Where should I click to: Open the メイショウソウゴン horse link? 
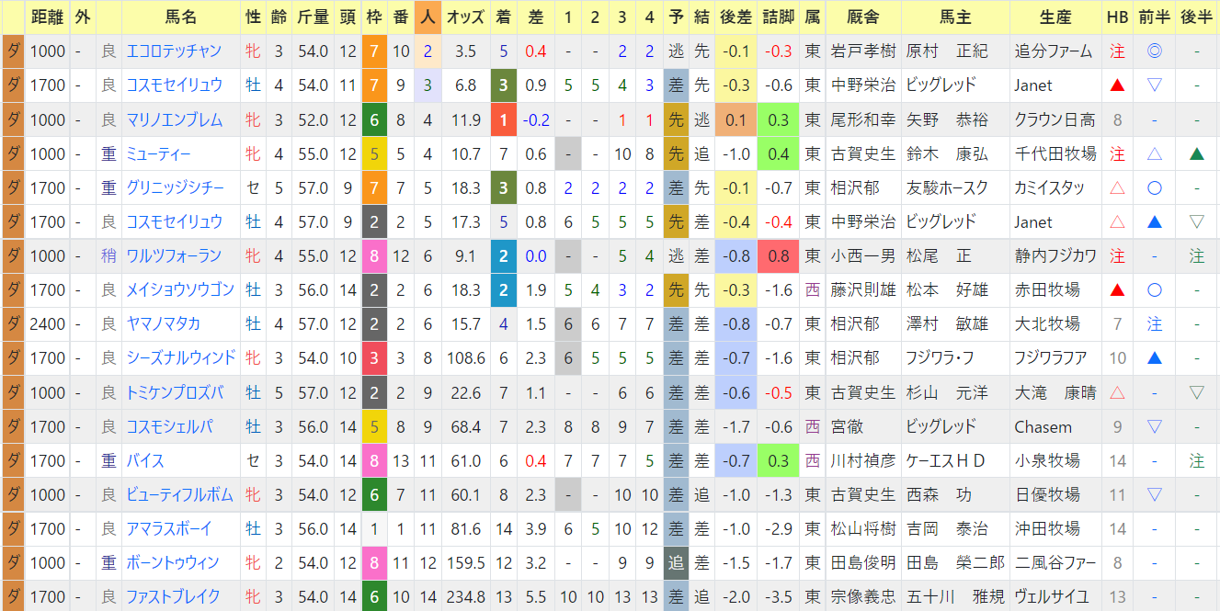180,290
